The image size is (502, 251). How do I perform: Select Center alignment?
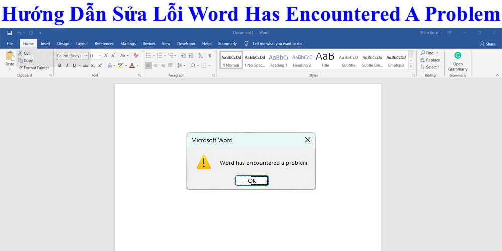click(156, 65)
